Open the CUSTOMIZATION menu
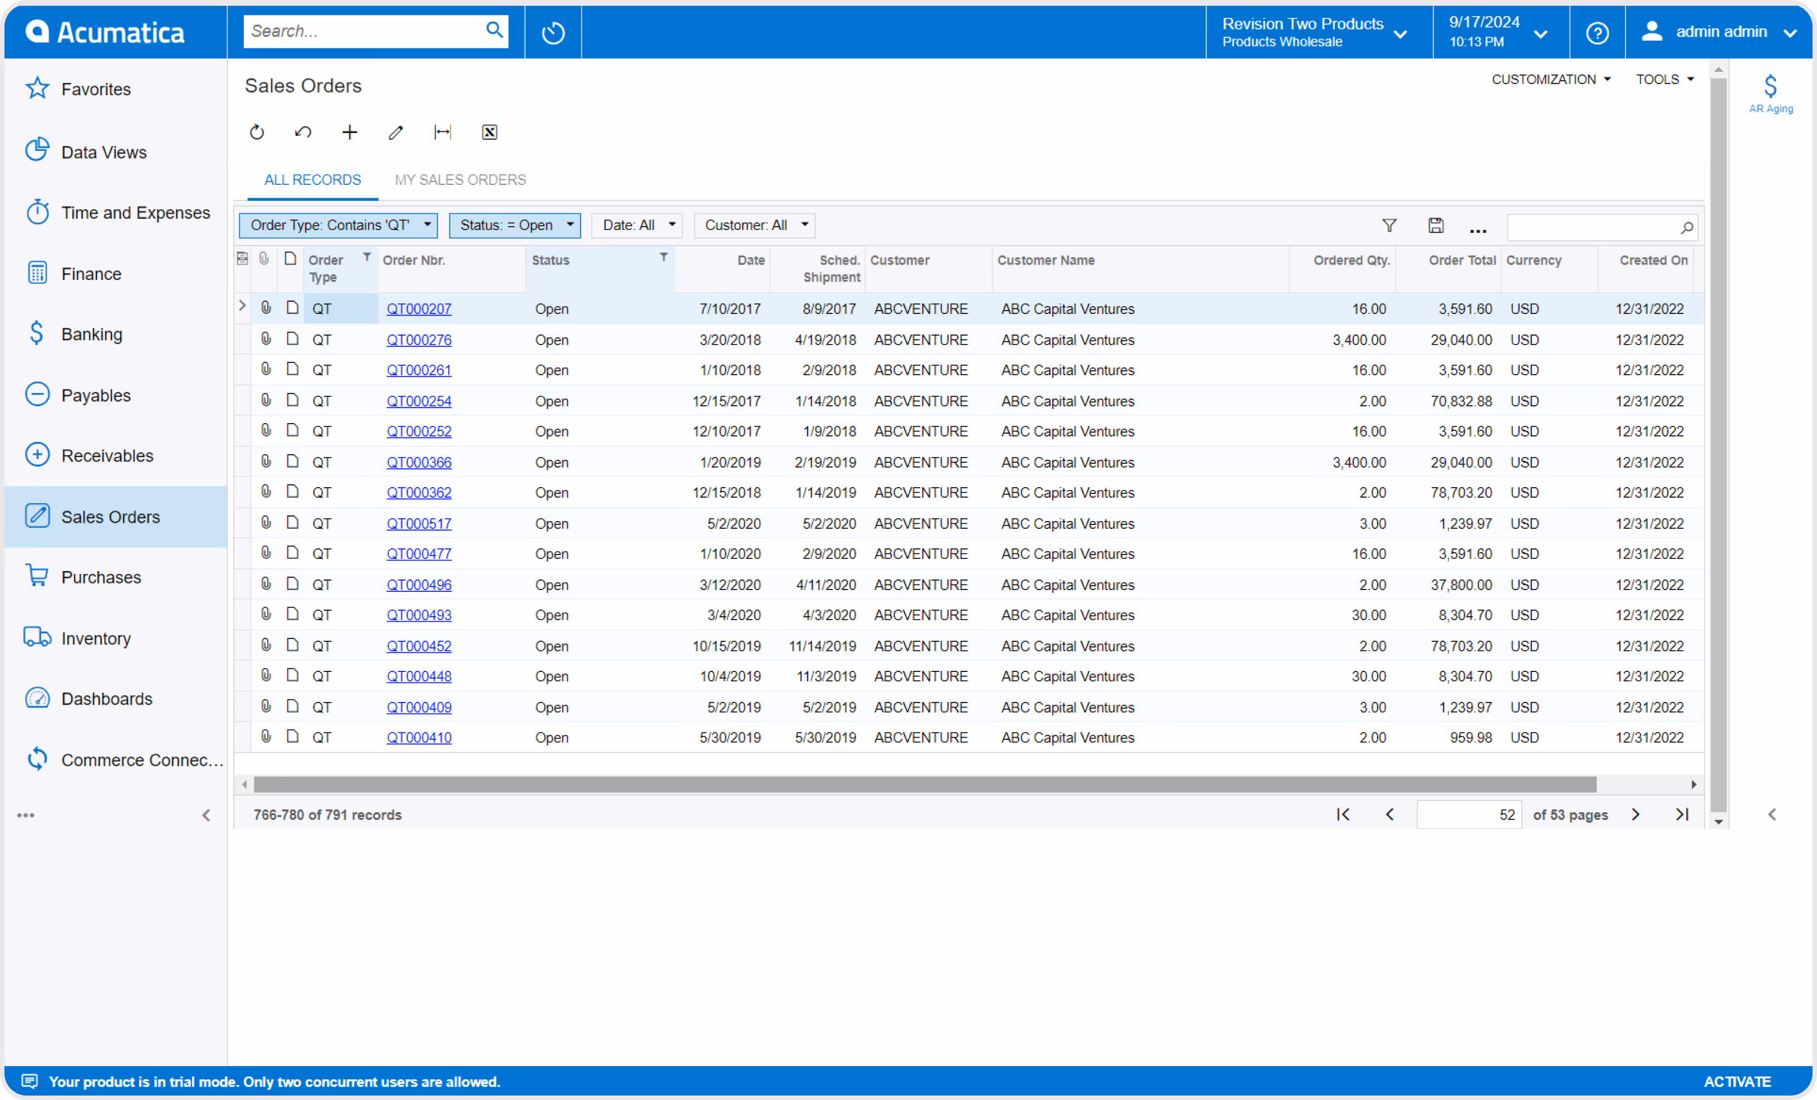Image resolution: width=1817 pixels, height=1100 pixels. pos(1550,80)
